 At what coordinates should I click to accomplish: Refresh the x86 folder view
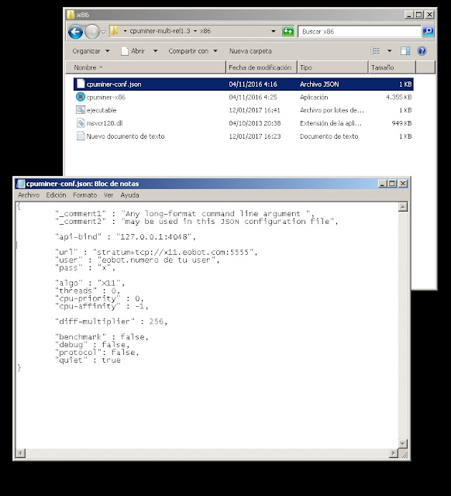point(287,31)
